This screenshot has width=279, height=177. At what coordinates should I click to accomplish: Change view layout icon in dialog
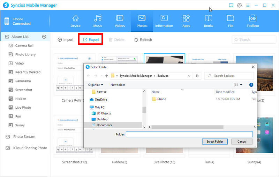[236, 85]
